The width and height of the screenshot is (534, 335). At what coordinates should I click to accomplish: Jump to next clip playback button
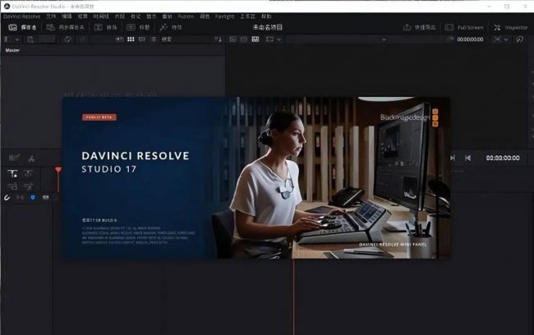tap(453, 158)
